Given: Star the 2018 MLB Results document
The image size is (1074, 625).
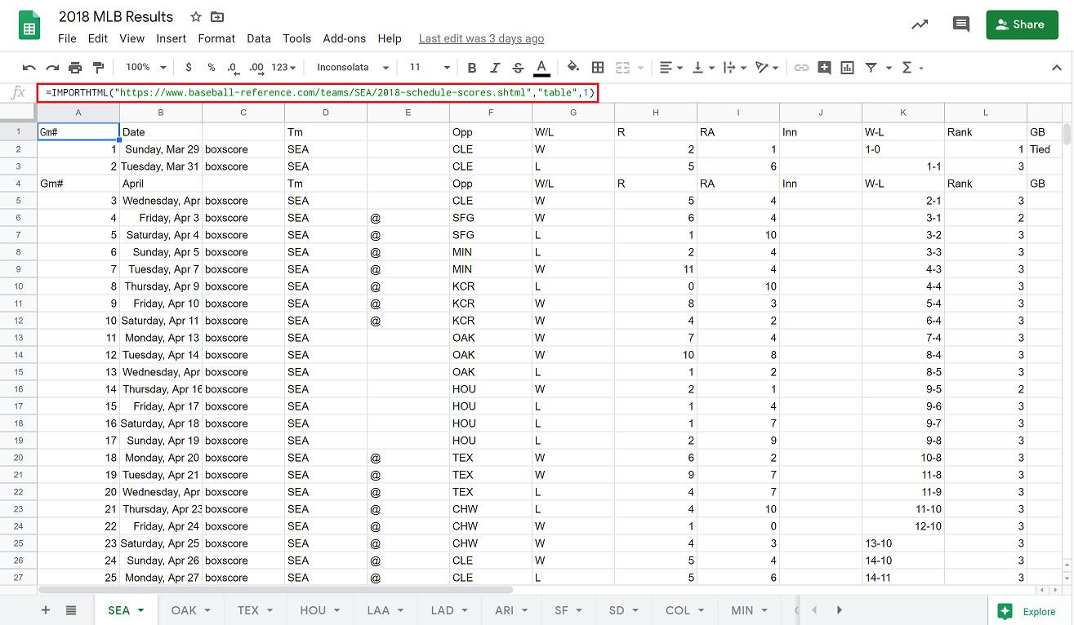Looking at the screenshot, I should point(196,17).
